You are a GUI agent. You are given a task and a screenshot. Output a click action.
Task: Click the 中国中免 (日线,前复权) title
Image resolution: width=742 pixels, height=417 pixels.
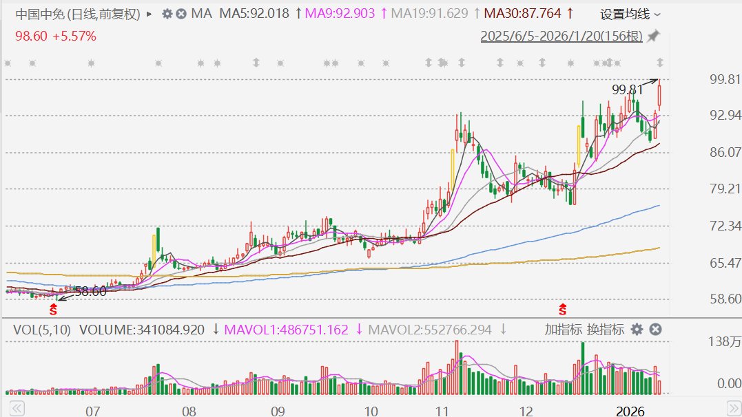coord(77,14)
